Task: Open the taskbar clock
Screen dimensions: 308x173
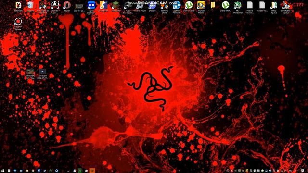Action: point(296,171)
